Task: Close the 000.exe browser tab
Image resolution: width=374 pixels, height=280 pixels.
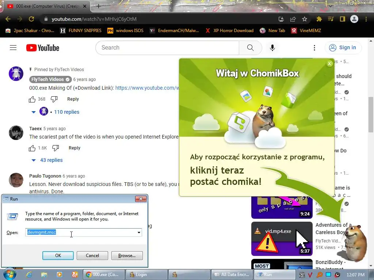Action: (85, 6)
